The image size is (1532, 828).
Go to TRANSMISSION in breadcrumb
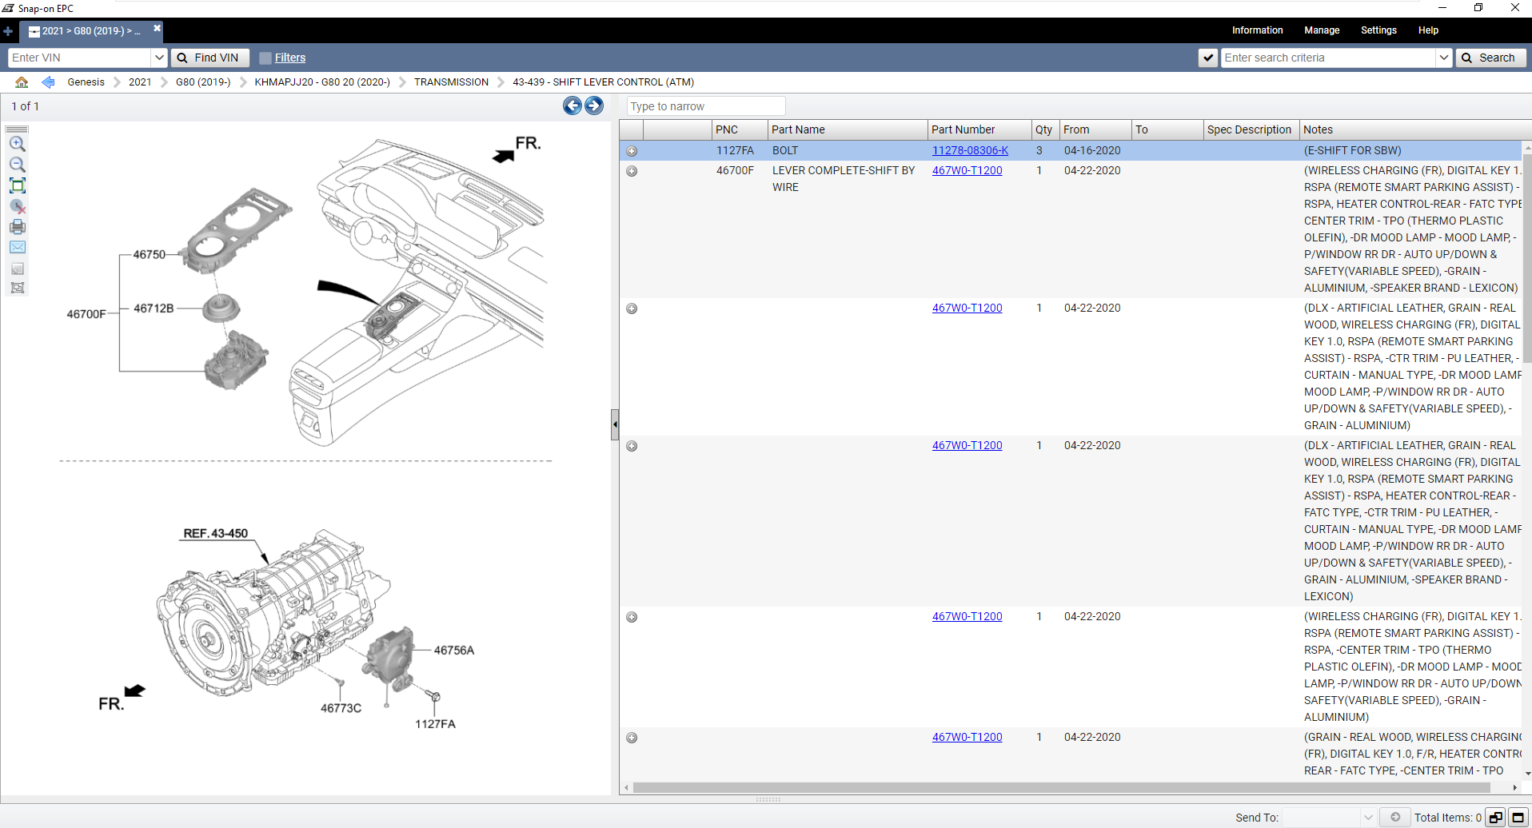[451, 82]
